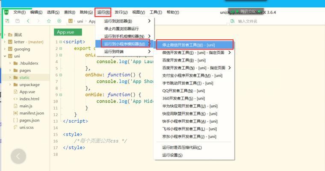This screenshot has width=325, height=171.
Task: Expand the guoqing project node
Action: pos(5,49)
